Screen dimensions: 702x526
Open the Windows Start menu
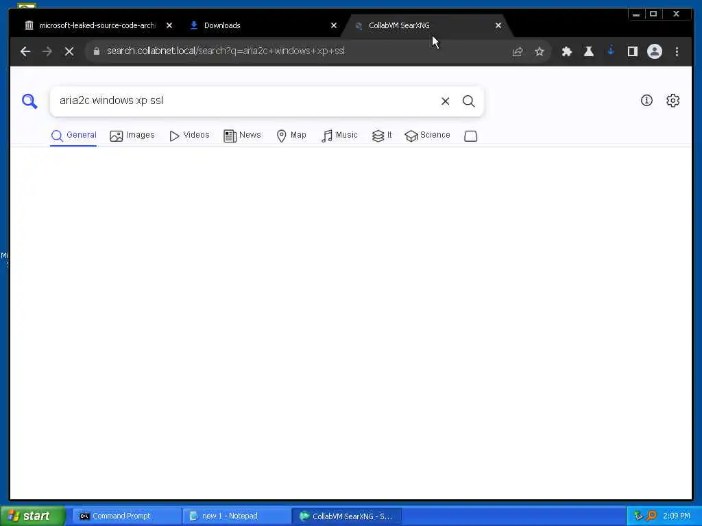(33, 516)
